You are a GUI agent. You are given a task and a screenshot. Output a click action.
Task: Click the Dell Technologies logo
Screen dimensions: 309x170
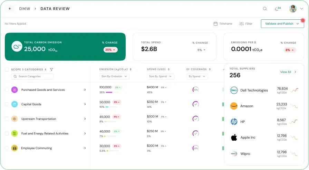[234, 90]
